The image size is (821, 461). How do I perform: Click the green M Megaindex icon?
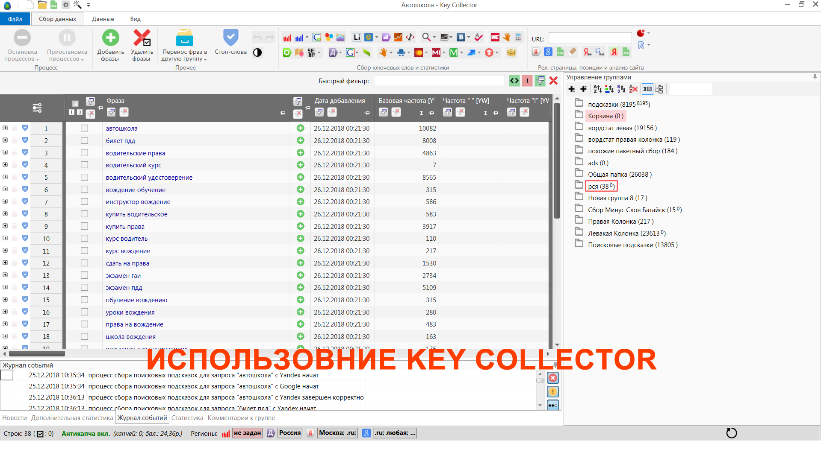pyautogui.click(x=454, y=53)
